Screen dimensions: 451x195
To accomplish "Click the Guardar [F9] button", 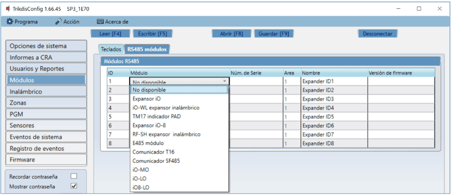I will [274, 34].
